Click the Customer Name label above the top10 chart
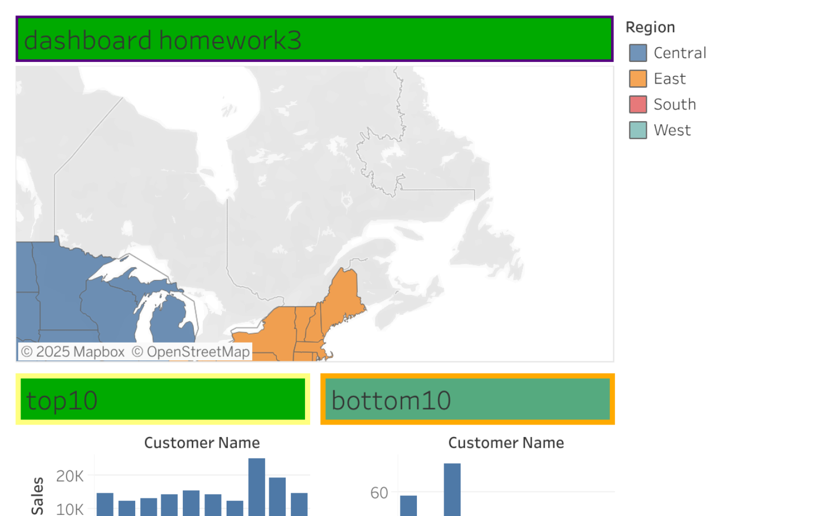 (202, 442)
